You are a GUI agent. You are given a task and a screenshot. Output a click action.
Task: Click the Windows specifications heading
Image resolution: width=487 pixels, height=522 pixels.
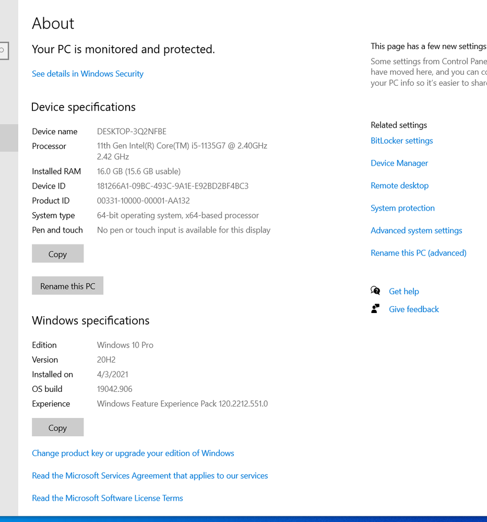(91, 321)
